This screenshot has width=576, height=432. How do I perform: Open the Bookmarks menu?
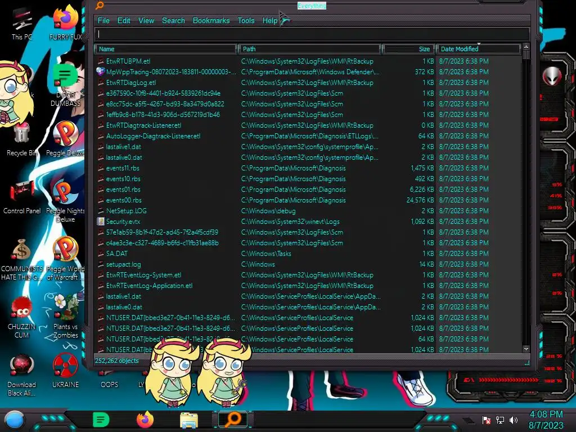(x=211, y=21)
